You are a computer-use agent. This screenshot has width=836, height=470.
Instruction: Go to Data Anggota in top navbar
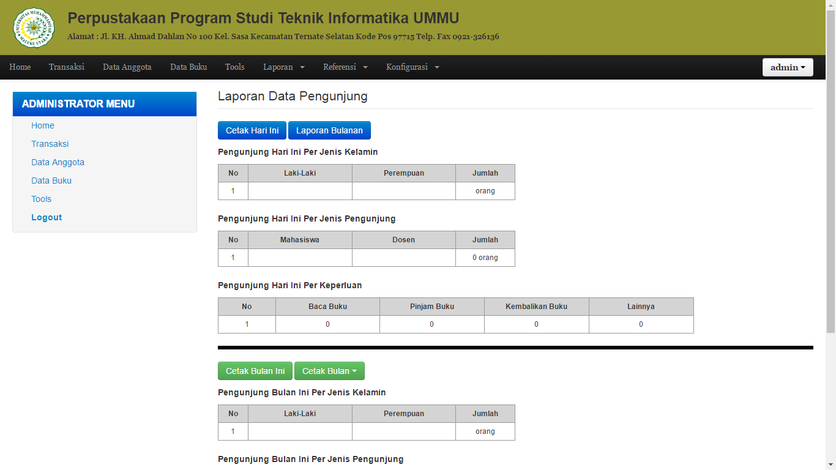[x=127, y=67]
